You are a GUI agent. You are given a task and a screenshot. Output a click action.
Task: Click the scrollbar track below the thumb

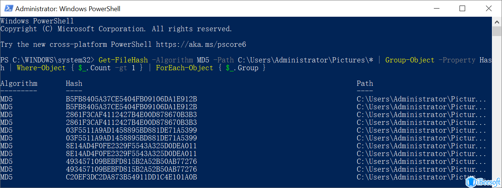coord(497,108)
